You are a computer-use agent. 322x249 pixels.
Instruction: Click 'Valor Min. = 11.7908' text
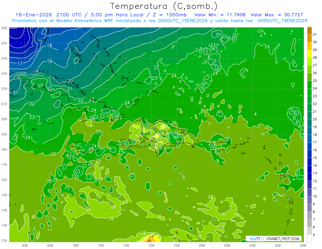(220, 15)
